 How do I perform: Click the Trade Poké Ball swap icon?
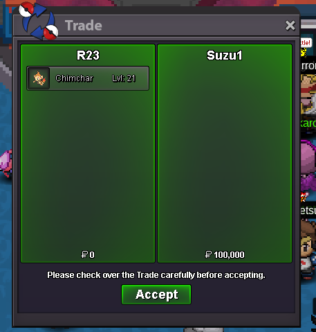[x=39, y=20]
